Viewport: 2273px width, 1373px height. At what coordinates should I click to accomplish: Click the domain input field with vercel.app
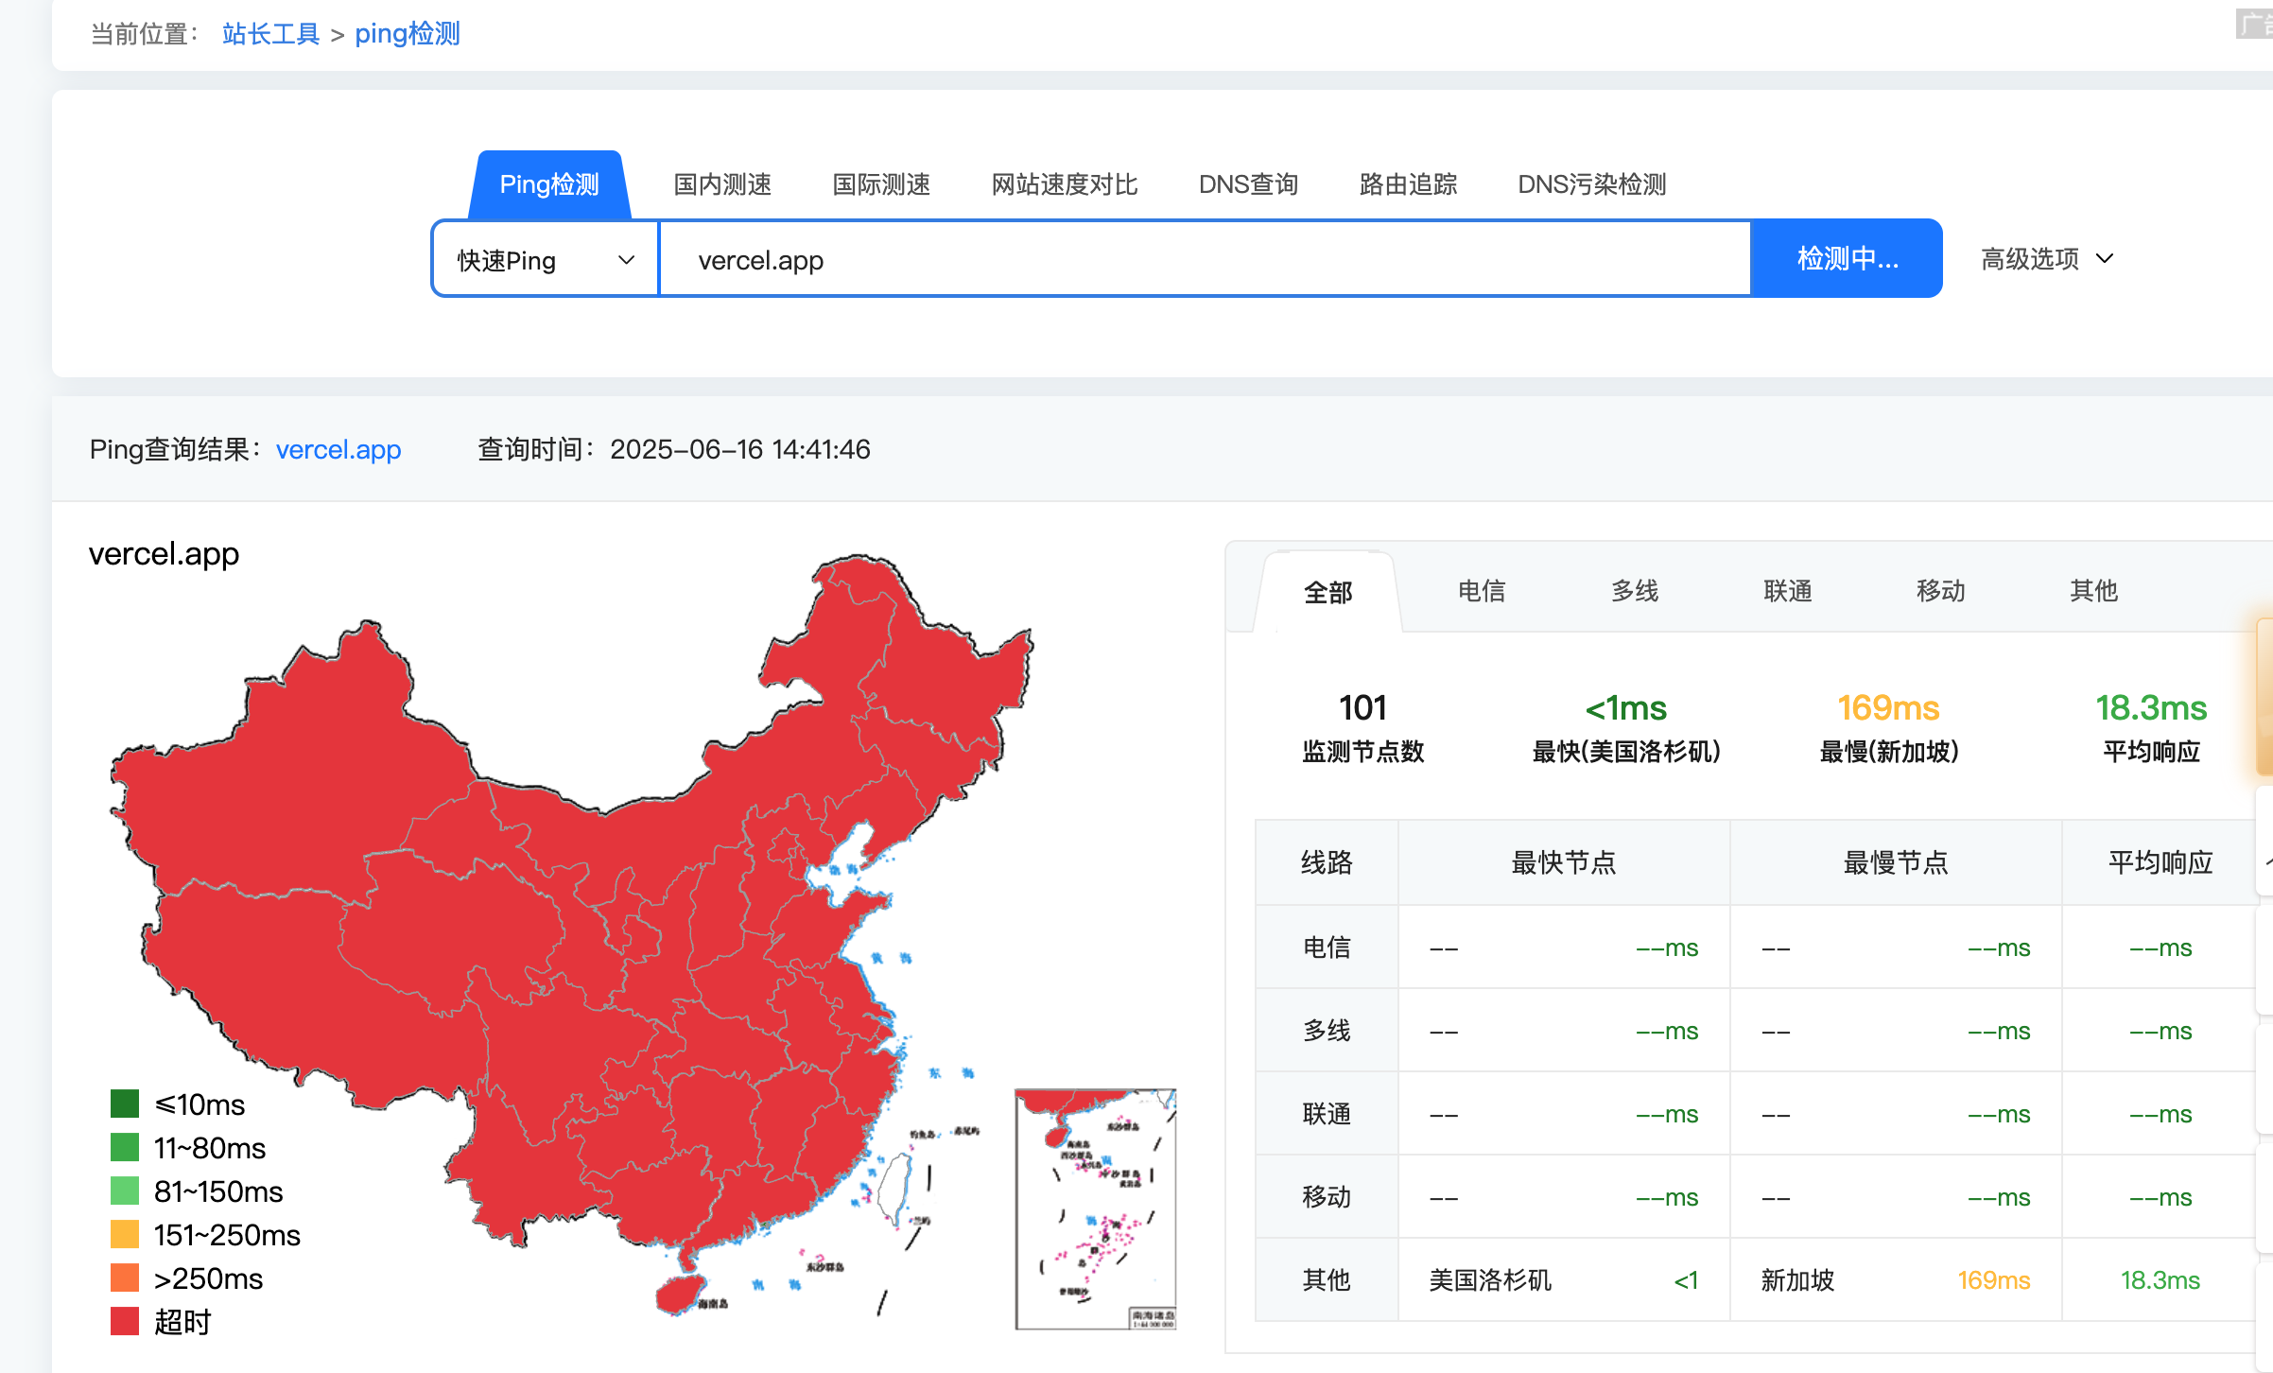(1205, 259)
